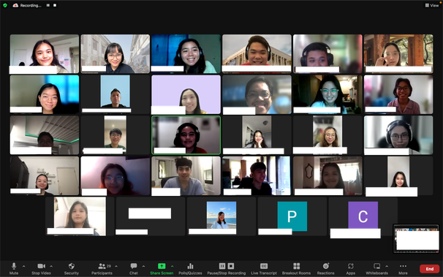Open the Chat panel
The width and height of the screenshot is (443, 277).
(x=134, y=268)
